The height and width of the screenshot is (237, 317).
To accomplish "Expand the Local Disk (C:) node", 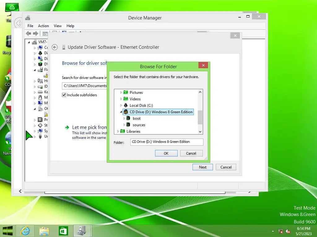I will click(121, 106).
